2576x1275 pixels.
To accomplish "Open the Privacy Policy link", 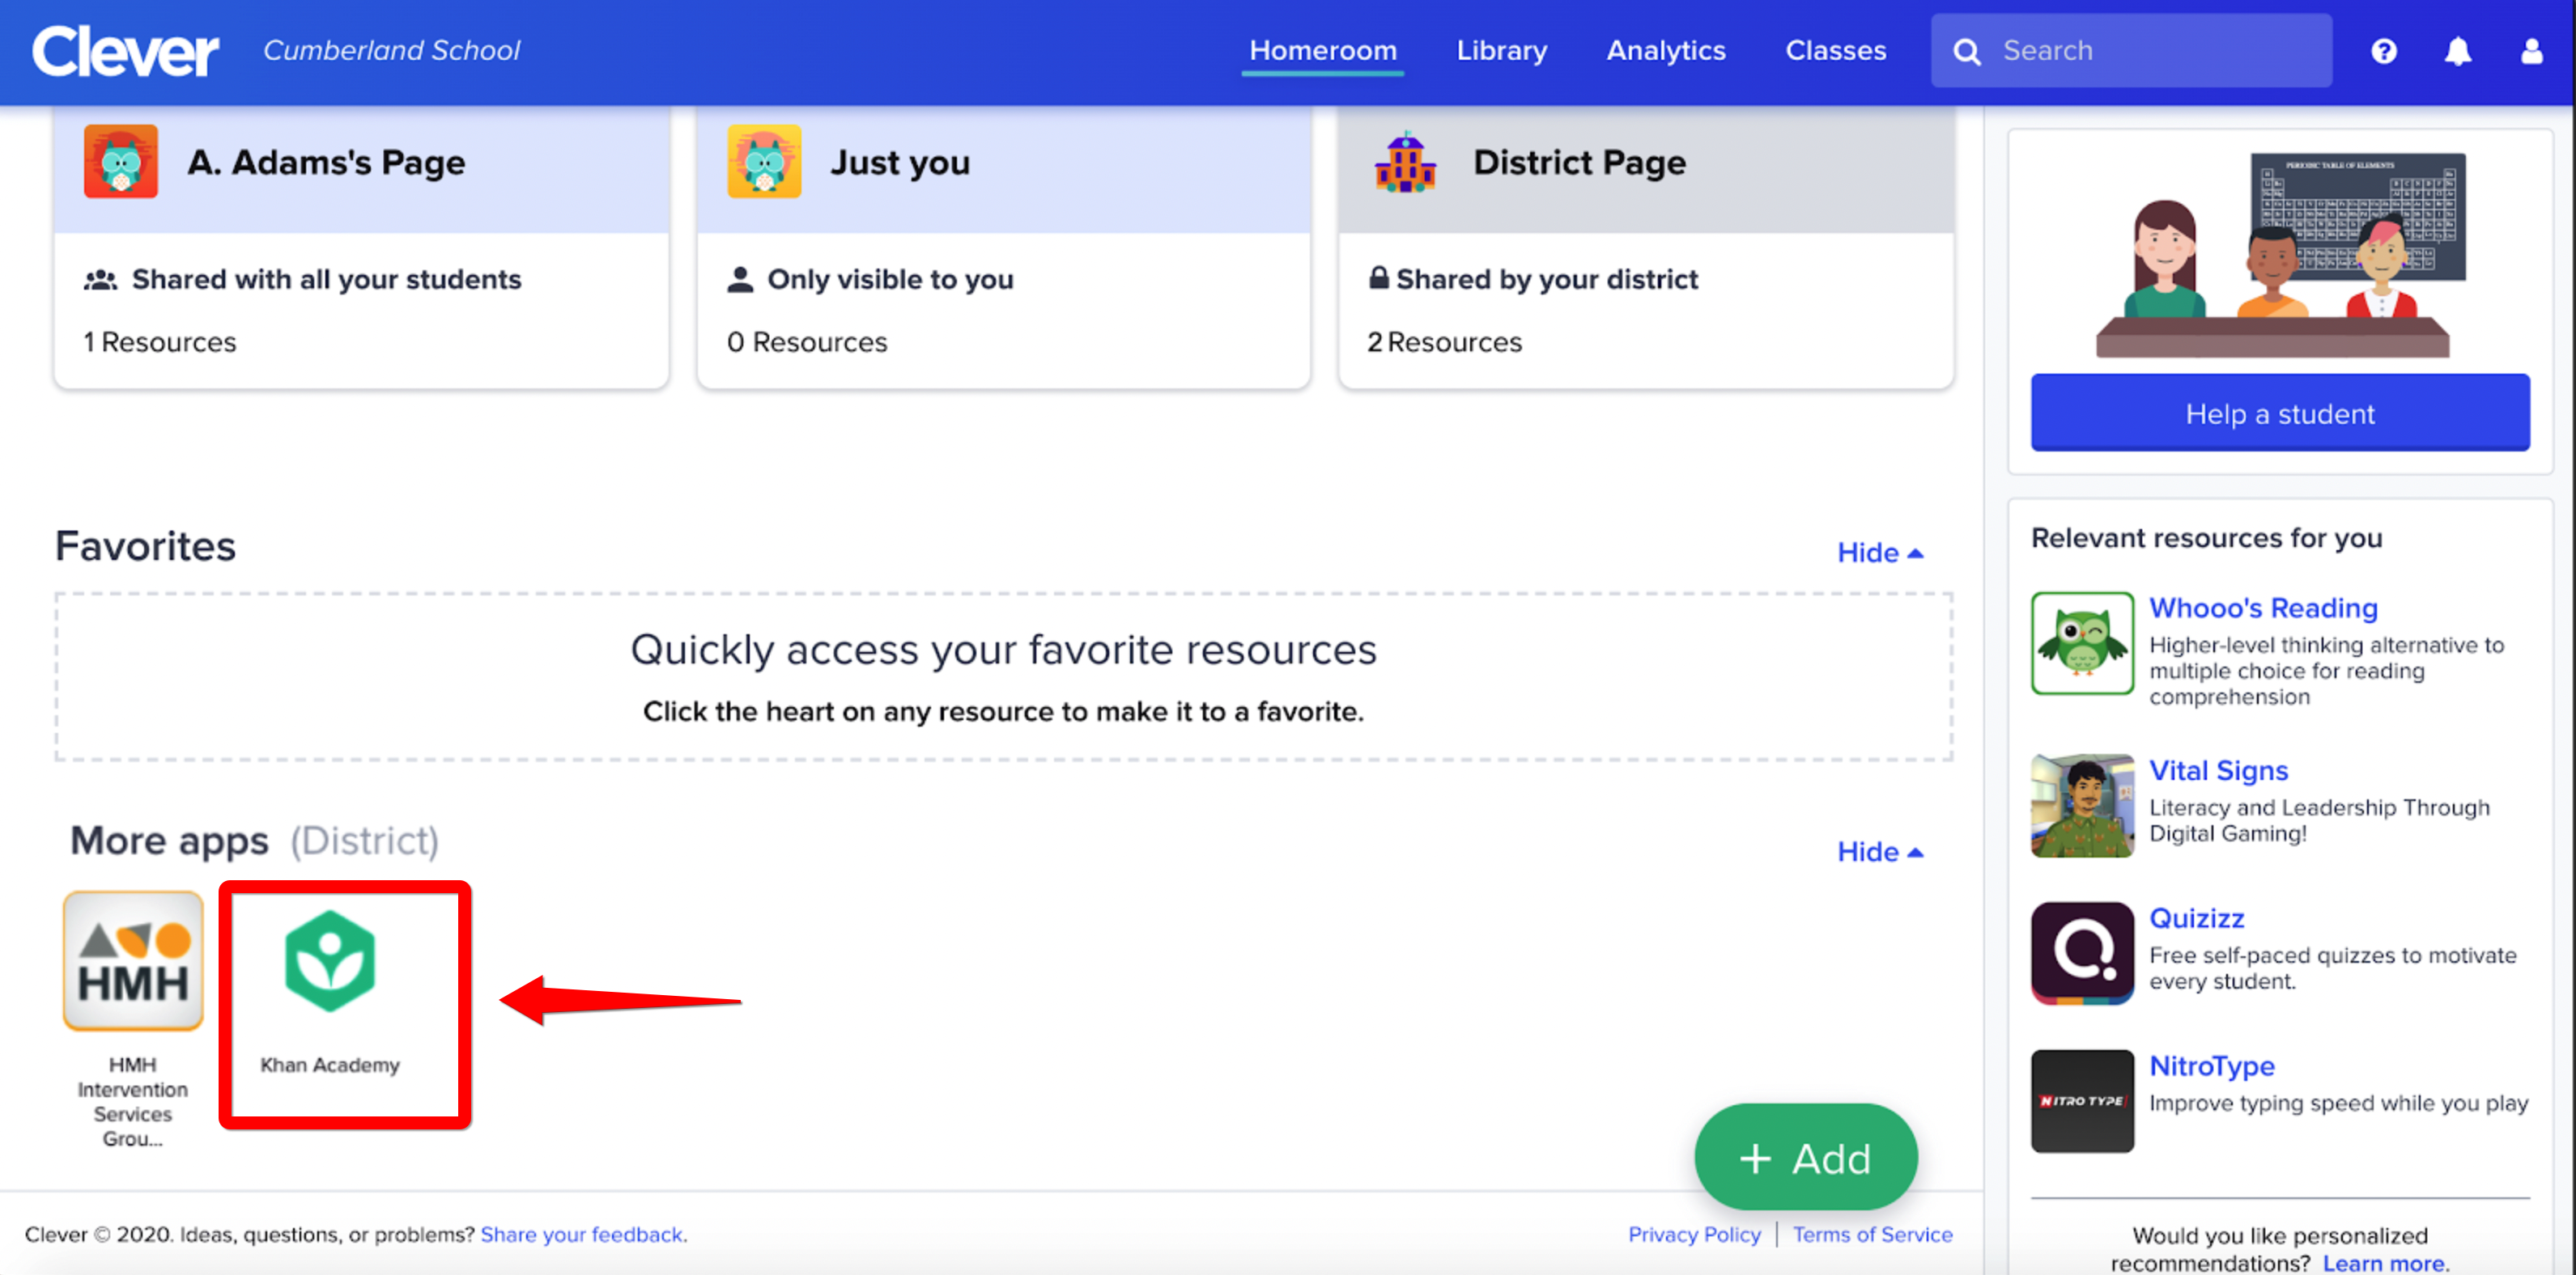I will [x=1694, y=1234].
